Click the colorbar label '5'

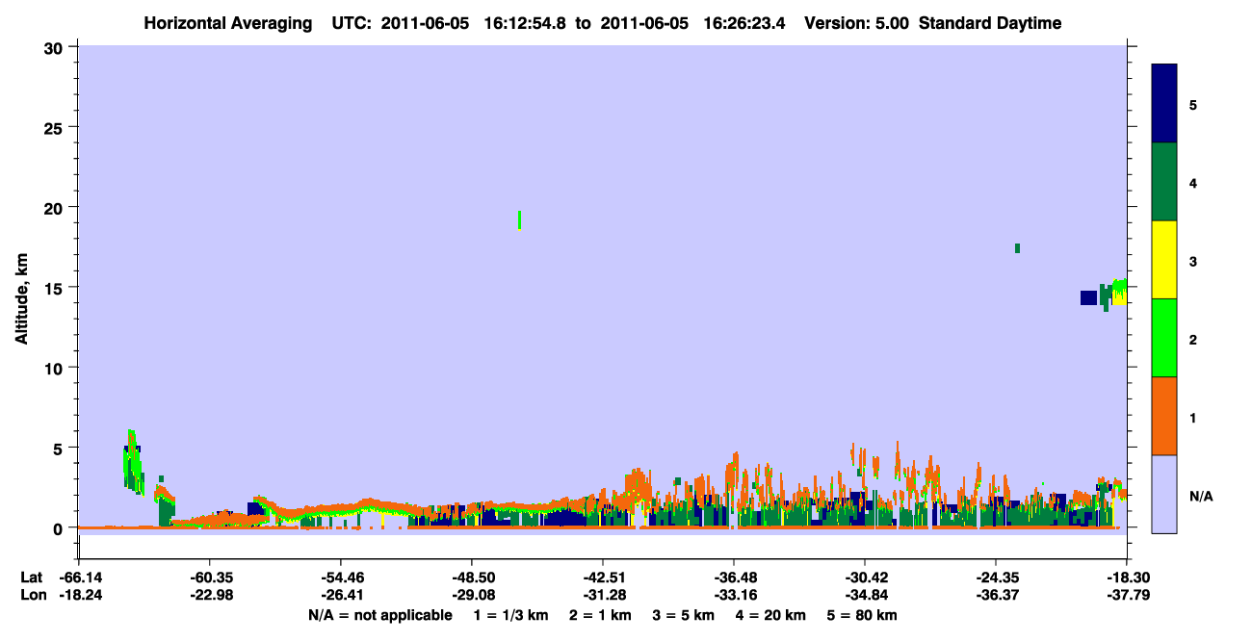(x=1193, y=104)
